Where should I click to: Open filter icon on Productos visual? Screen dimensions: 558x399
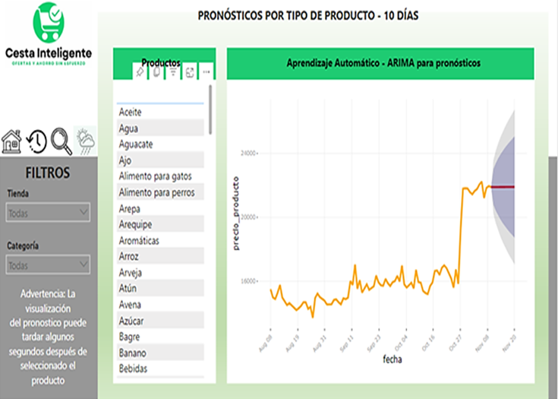click(173, 71)
